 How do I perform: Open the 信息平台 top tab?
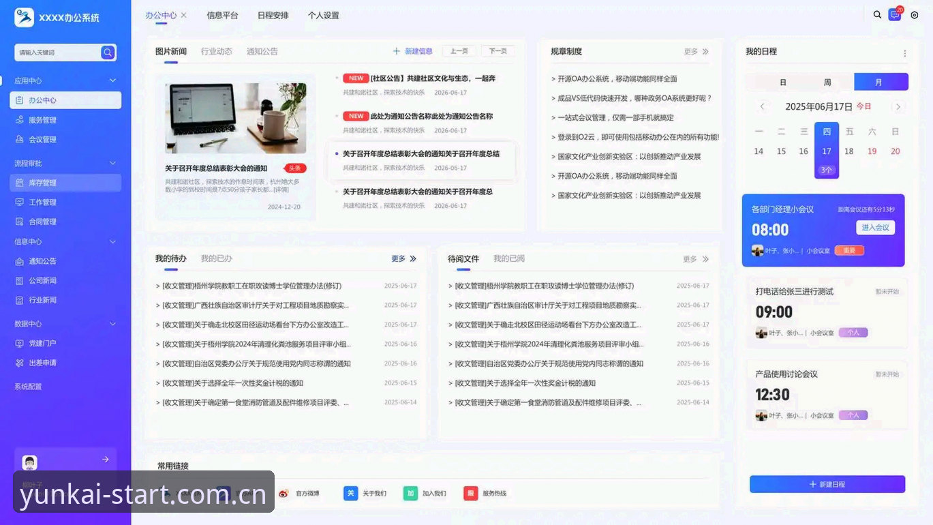click(222, 15)
